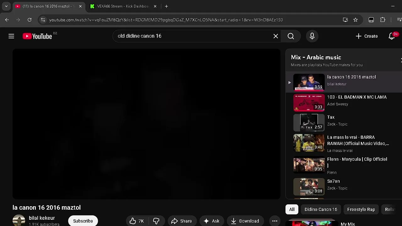This screenshot has height=226, width=402.
Task: Clear the search box with the X icon
Action: (x=276, y=36)
